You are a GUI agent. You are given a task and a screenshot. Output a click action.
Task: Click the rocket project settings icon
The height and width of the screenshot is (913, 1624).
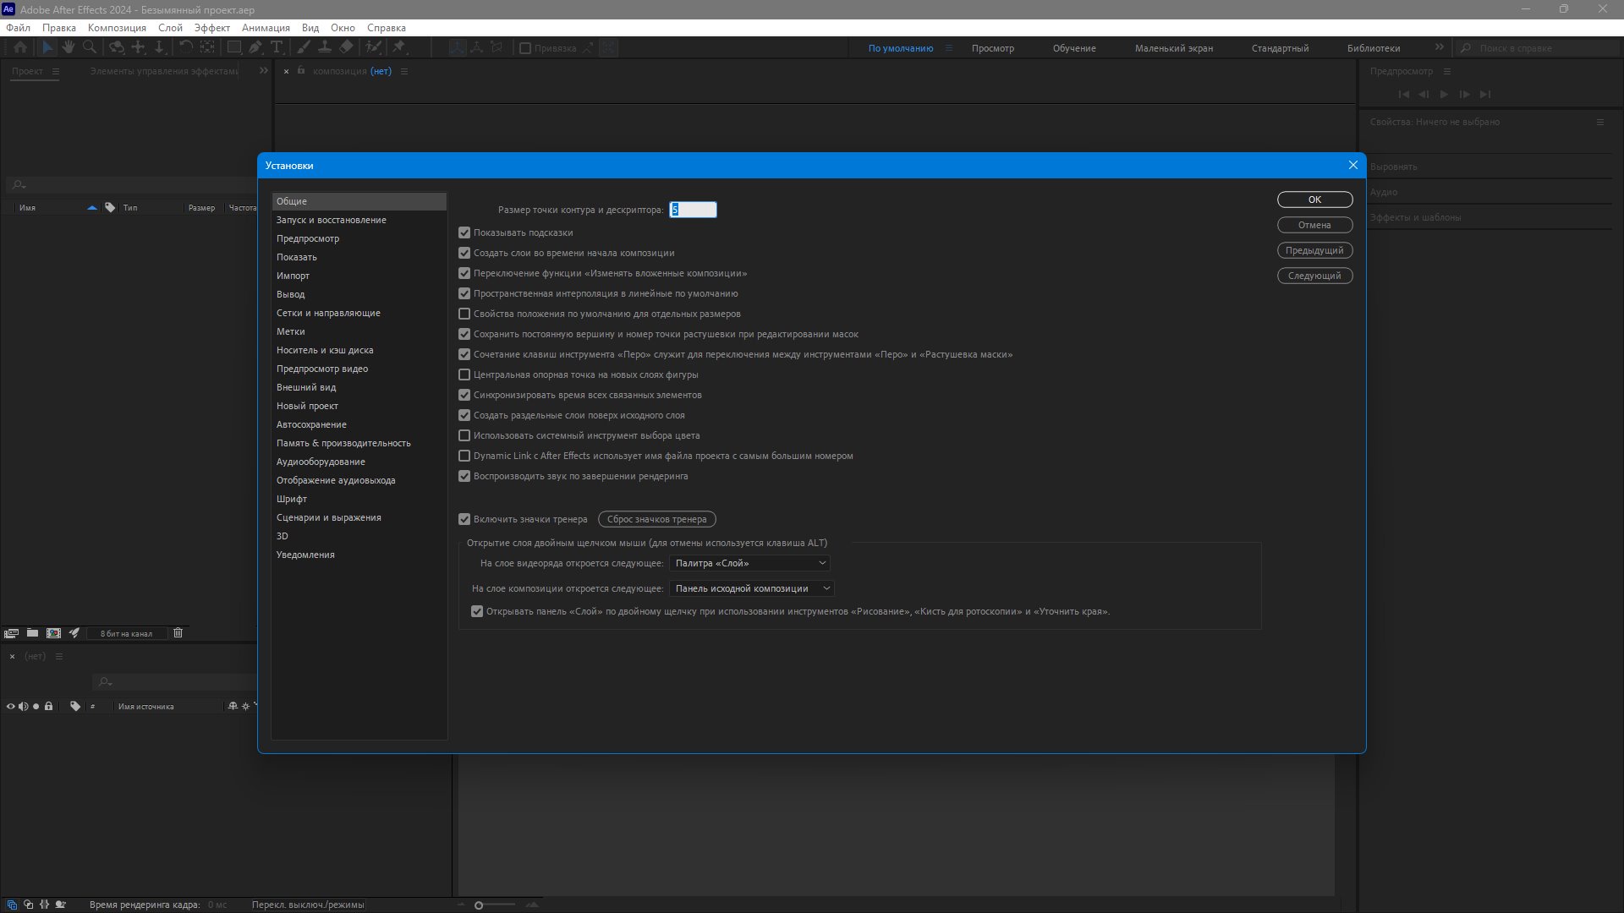tap(74, 633)
